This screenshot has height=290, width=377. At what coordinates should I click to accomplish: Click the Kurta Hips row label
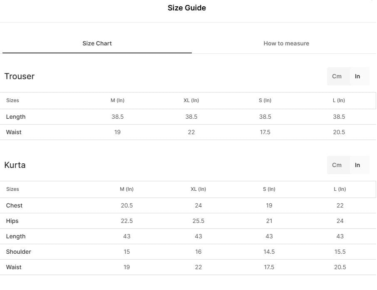(12, 221)
